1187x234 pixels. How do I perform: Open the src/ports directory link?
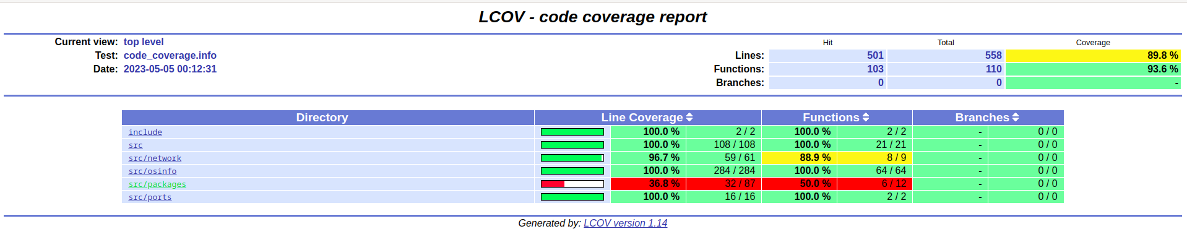click(150, 197)
